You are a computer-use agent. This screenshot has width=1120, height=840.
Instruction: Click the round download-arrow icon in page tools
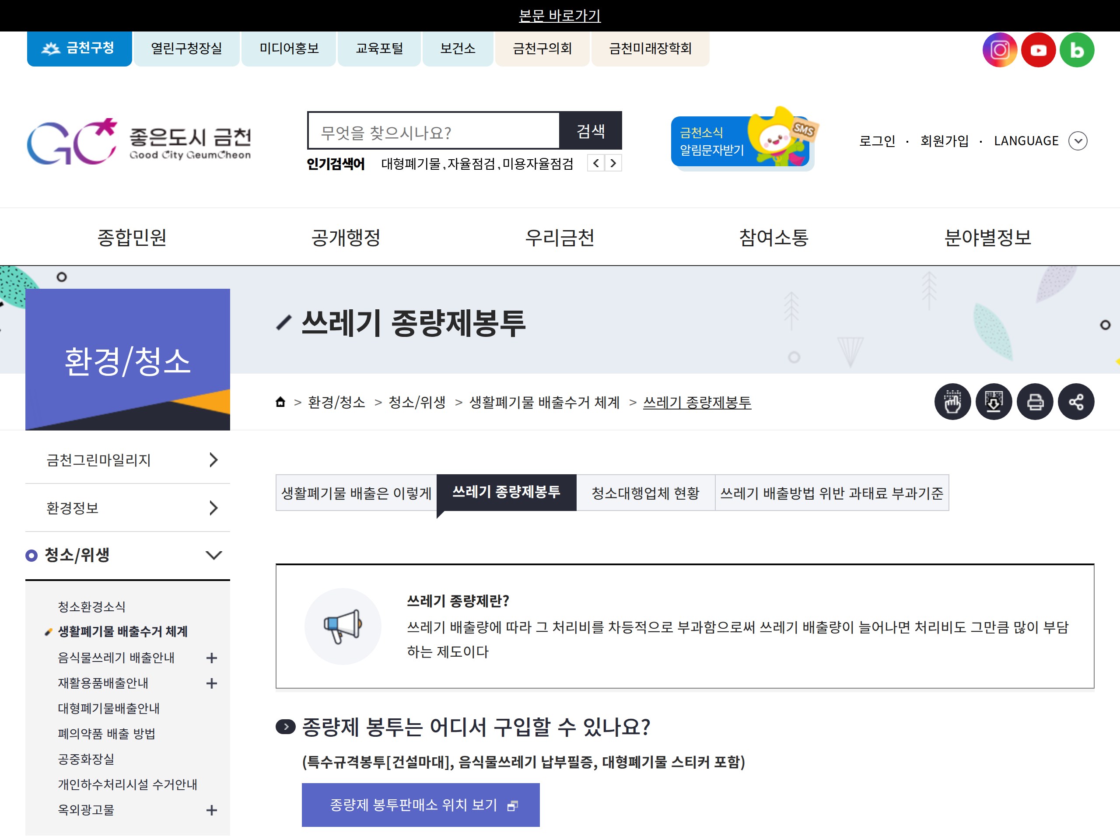click(x=994, y=402)
